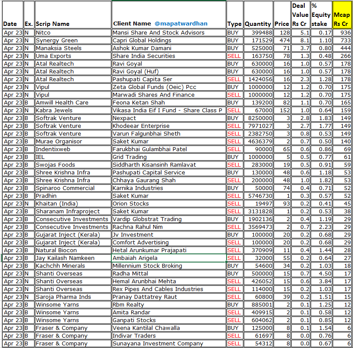This screenshot has width=353, height=348.
Task: Click the Saroja Pharma Inds cell
Action: coord(73,297)
